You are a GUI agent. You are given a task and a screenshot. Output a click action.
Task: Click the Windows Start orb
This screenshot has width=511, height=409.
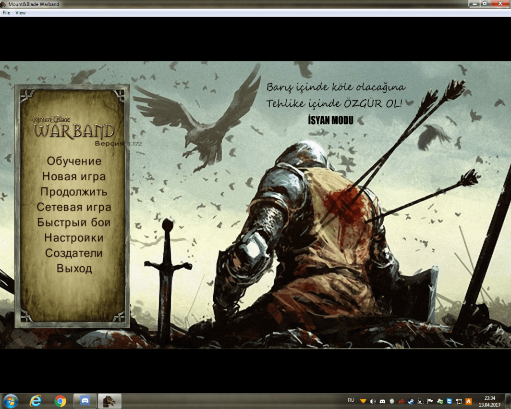(11, 401)
